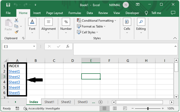Click the Paste clipboard icon
This screenshot has width=180, height=112.
tap(8, 23)
